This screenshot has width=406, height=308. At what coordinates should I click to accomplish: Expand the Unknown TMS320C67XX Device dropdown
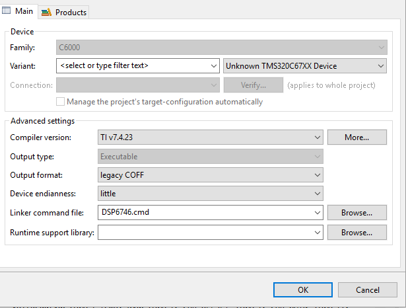[x=380, y=66]
